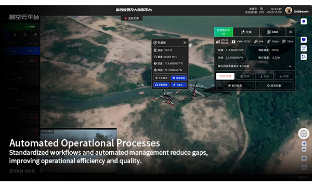The width and height of the screenshot is (312, 187).
Task: Switch to the onboard unit tab with snowflake icon
Action: point(272,32)
